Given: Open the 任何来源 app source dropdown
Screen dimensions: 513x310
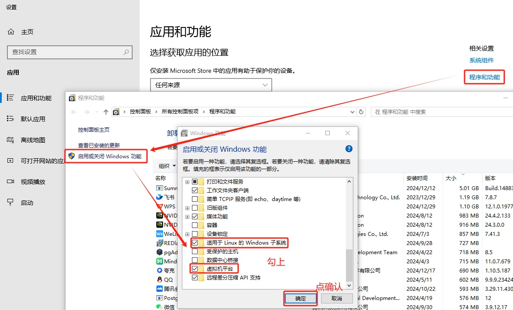Looking at the screenshot, I should pos(211,85).
